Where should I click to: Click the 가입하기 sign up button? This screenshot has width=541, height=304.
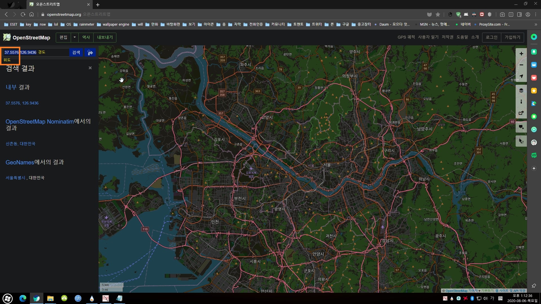[513, 37]
